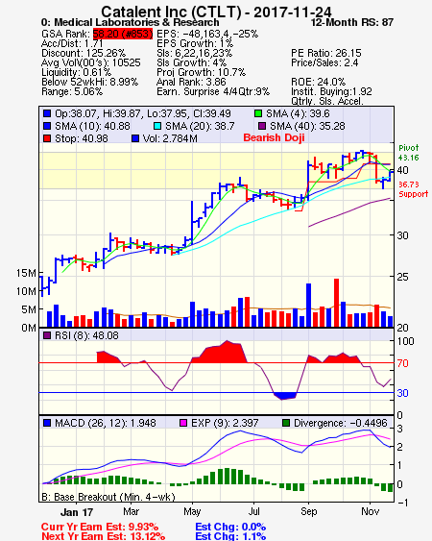
Task: Click the red RSI 70 level label
Action: pos(402,363)
